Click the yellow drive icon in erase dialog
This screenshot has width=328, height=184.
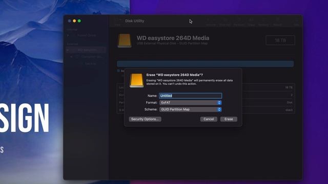(137, 81)
